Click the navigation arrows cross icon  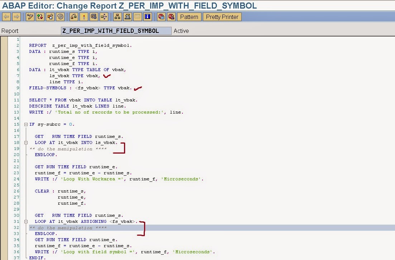pyautogui.click(x=104, y=16)
